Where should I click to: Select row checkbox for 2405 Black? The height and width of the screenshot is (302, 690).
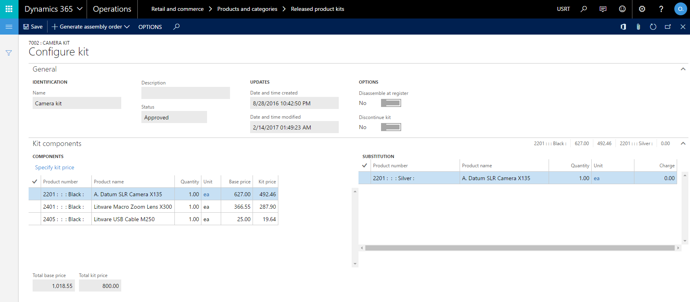point(35,219)
